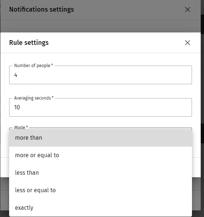
Task: Close the Notifications settings panel
Action: pyautogui.click(x=188, y=9)
